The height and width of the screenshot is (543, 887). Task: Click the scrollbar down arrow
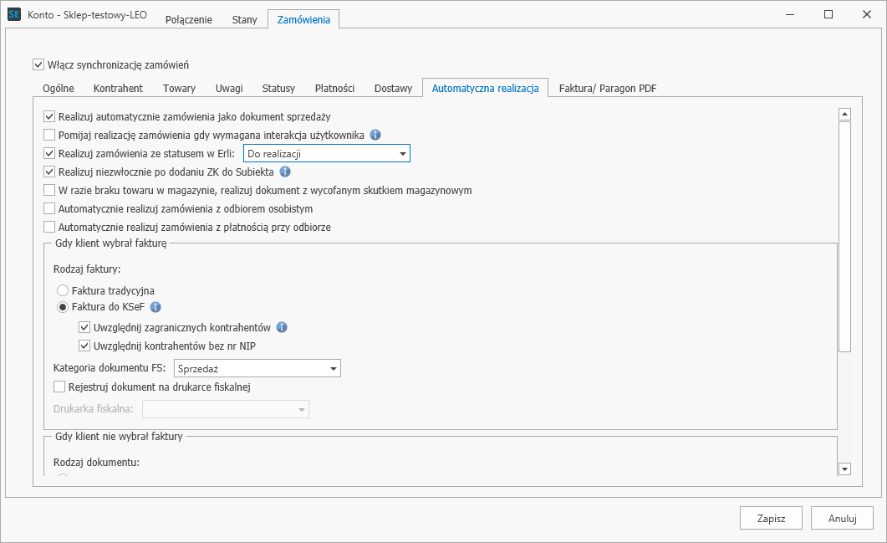[844, 469]
